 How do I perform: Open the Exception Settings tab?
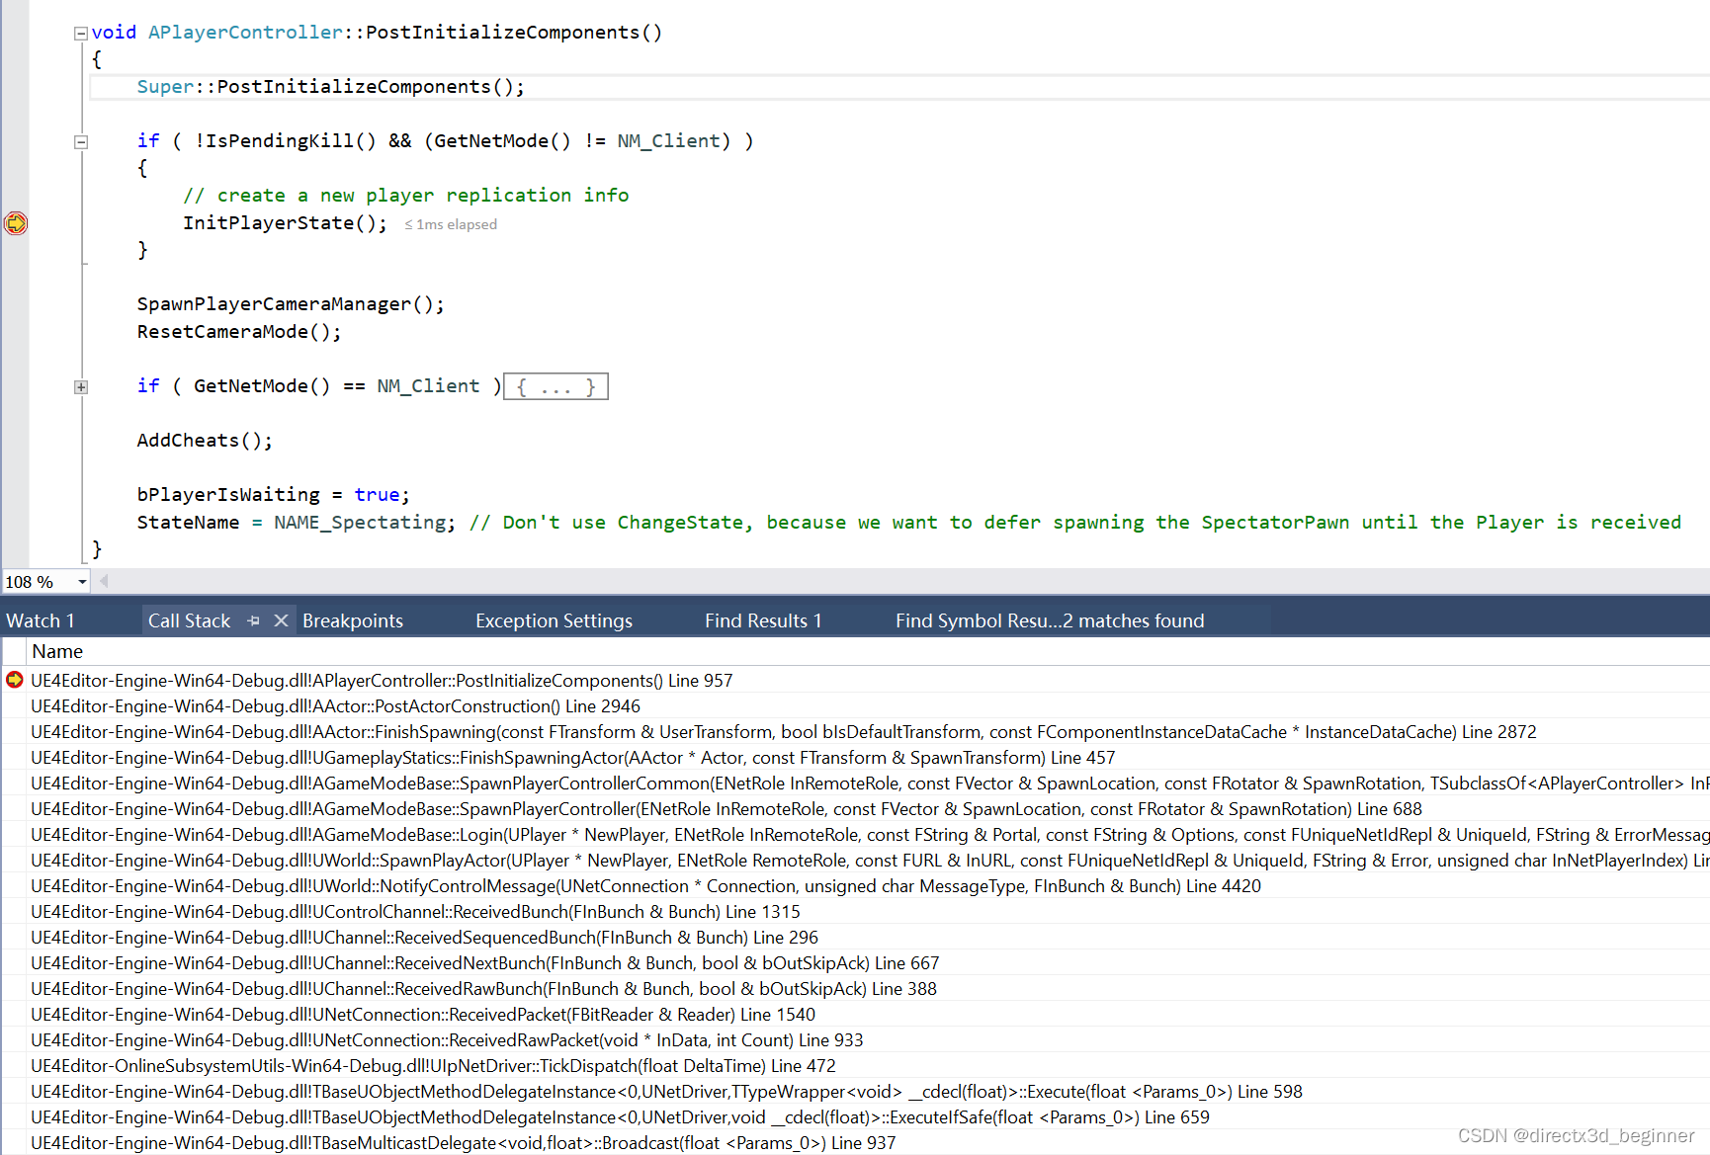554,620
